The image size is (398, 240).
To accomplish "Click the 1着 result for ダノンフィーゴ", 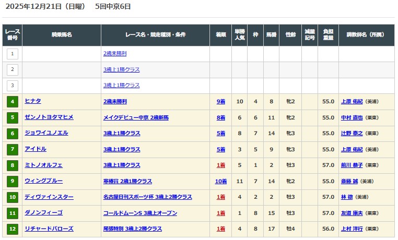I will pyautogui.click(x=221, y=213).
